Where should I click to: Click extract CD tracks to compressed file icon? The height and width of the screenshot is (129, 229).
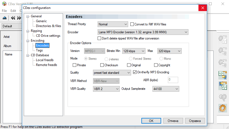[x=223, y=51]
